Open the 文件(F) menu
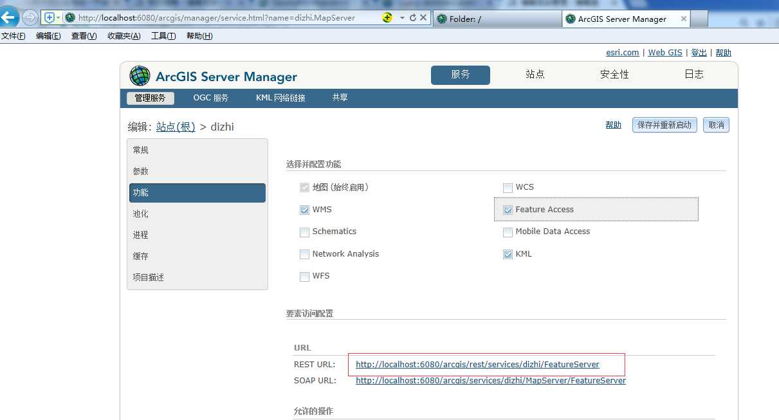The width and height of the screenshot is (779, 420). click(x=14, y=36)
